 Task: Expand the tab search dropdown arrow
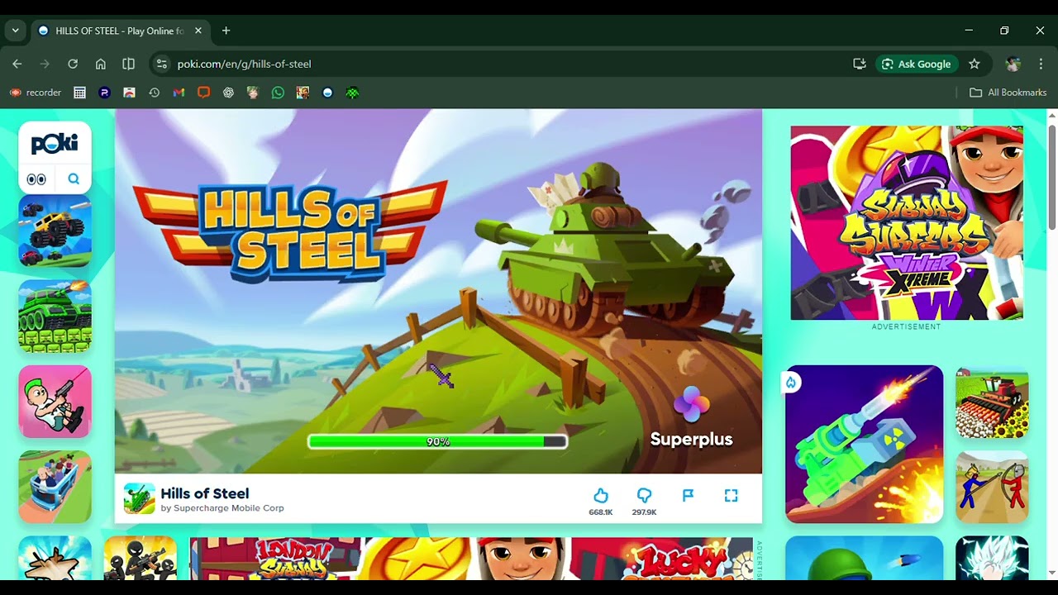15,31
